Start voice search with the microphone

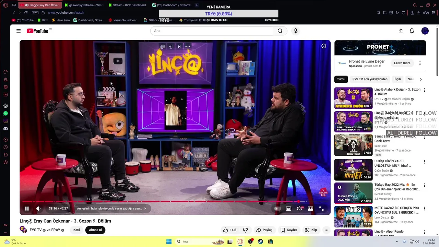coord(296,31)
